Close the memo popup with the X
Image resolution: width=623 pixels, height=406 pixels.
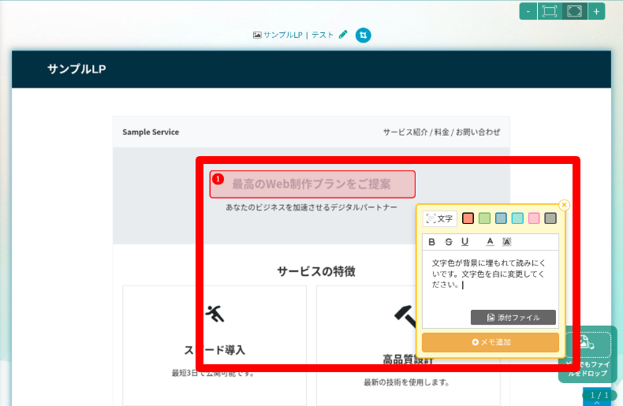tap(564, 205)
